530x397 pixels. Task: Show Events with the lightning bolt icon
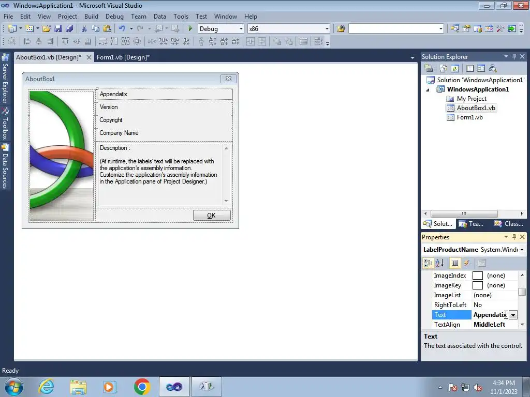click(467, 263)
